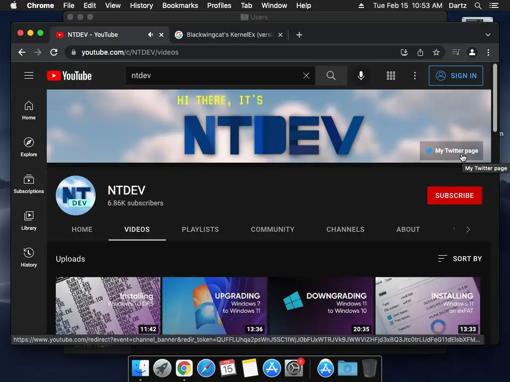Screen dimensions: 510x382
Task: Click the YouTube logo
Action: [x=69, y=76]
